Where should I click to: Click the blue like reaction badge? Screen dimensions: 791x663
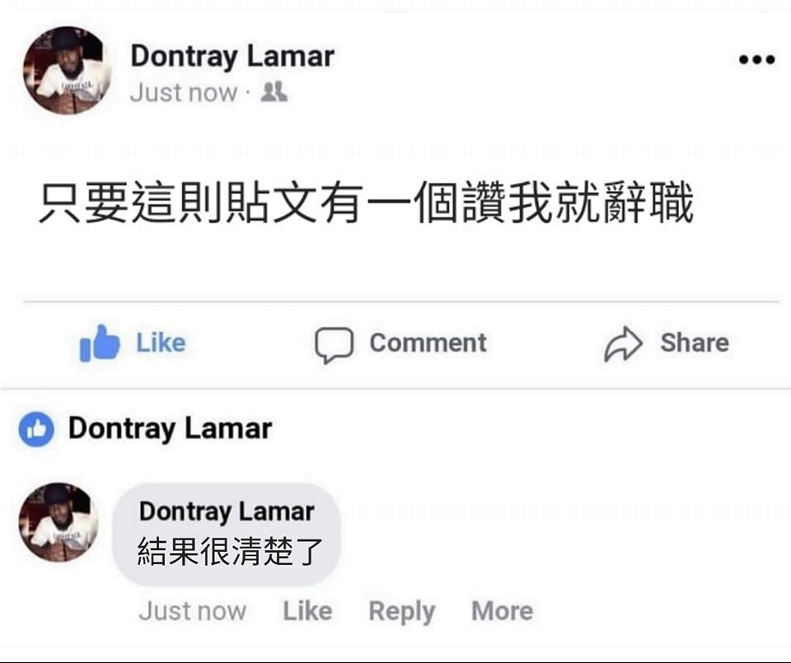(x=36, y=430)
